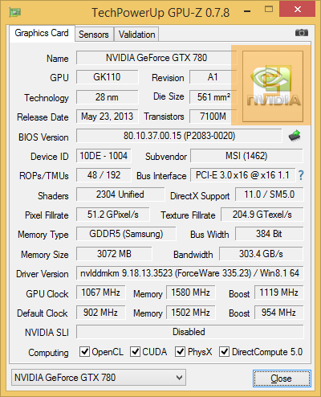Click Bandwidth value 303.4 GB/s
This screenshot has width=321, height=397.
tap(261, 254)
